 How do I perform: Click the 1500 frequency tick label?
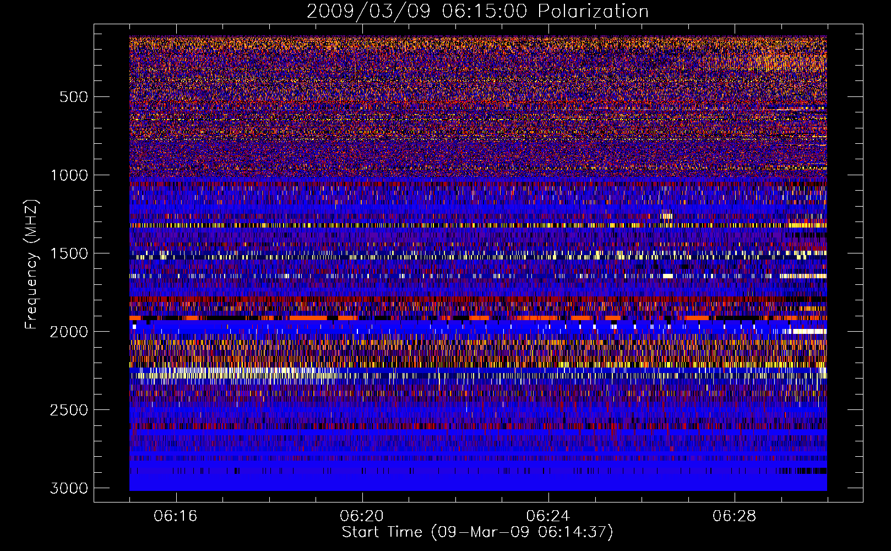[69, 253]
